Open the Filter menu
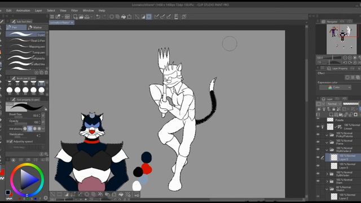This screenshot has height=203, width=361. [x=74, y=11]
